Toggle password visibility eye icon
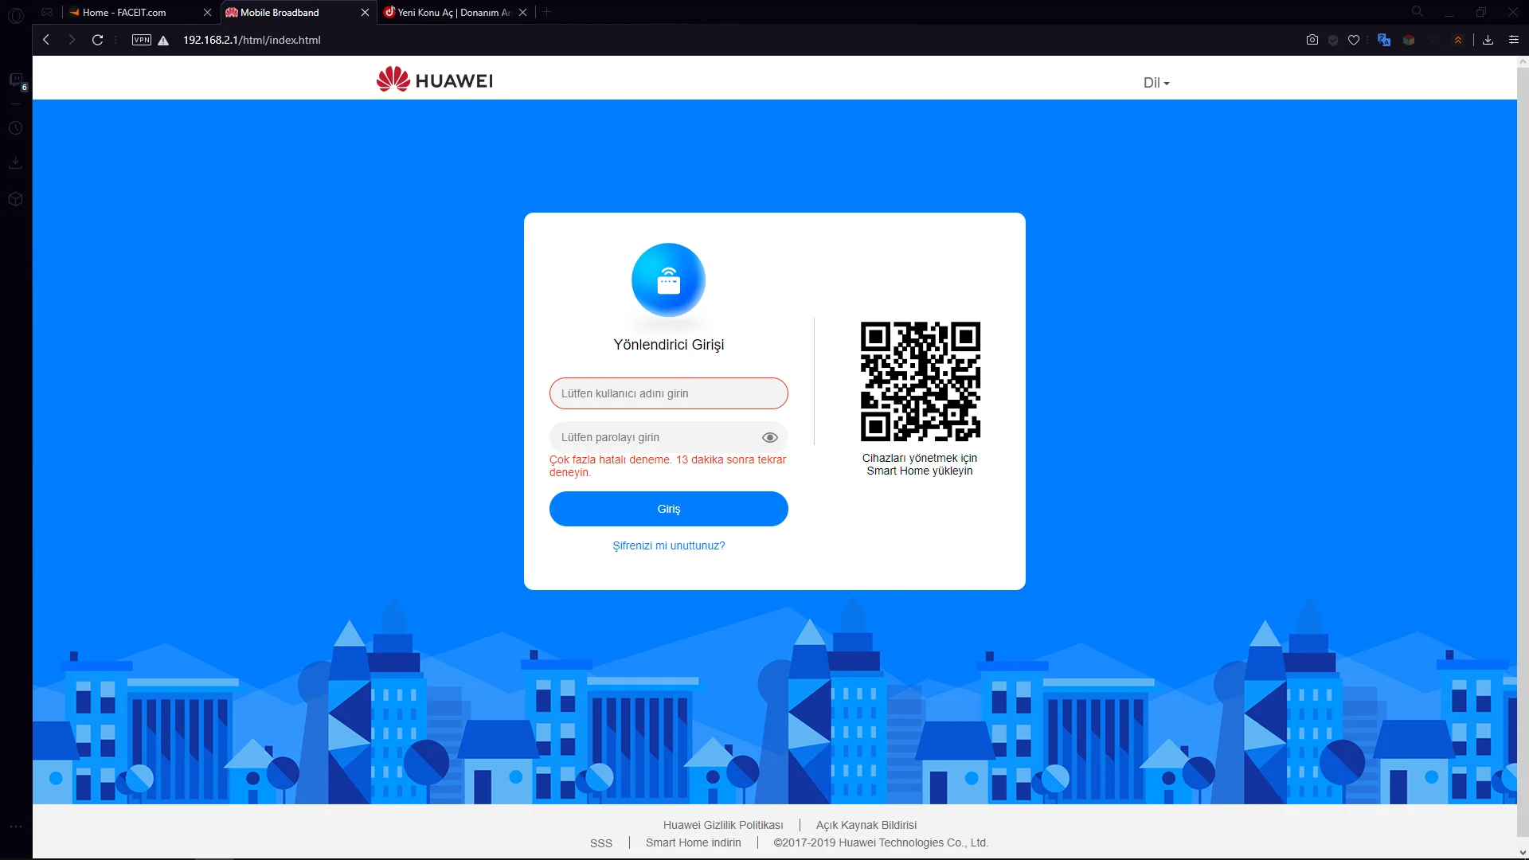Viewport: 1529px width, 860px height. pyautogui.click(x=769, y=437)
